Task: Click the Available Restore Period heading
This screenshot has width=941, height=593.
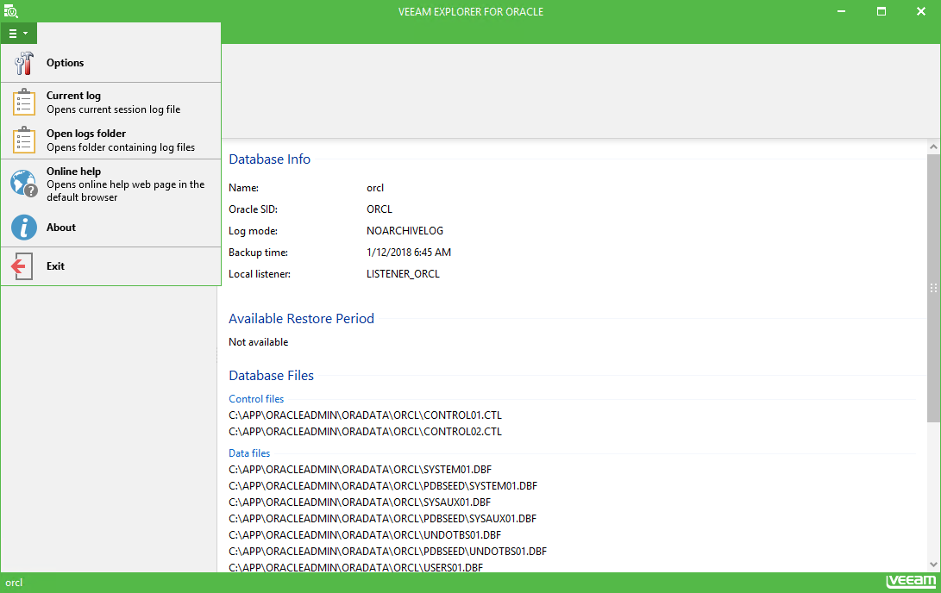Action: pyautogui.click(x=301, y=319)
